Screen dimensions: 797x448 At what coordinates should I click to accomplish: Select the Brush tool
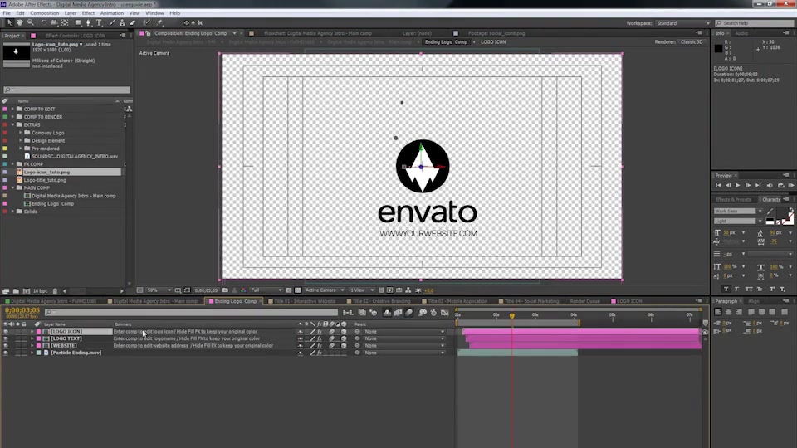coord(112,23)
